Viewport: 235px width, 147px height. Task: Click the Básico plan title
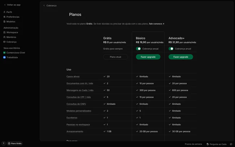click(x=140, y=38)
